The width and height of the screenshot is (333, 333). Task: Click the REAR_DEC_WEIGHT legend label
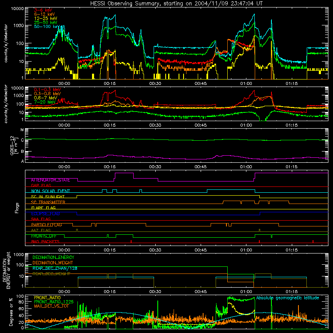(51, 274)
